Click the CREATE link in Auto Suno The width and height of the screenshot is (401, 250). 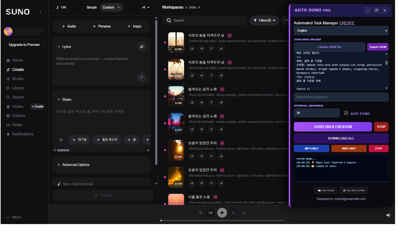click(x=347, y=23)
